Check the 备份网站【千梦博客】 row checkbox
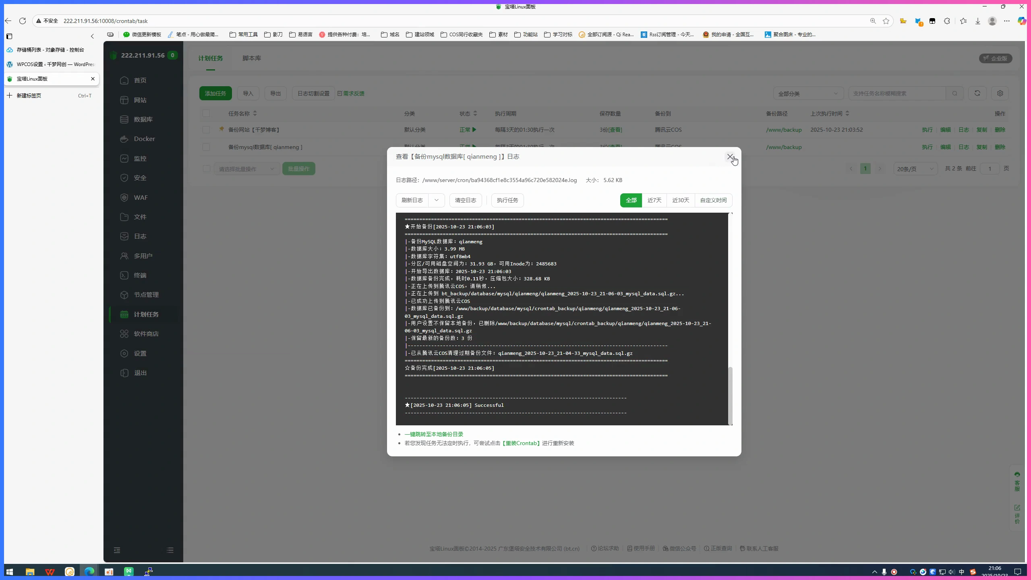This screenshot has width=1031, height=580. [206, 130]
